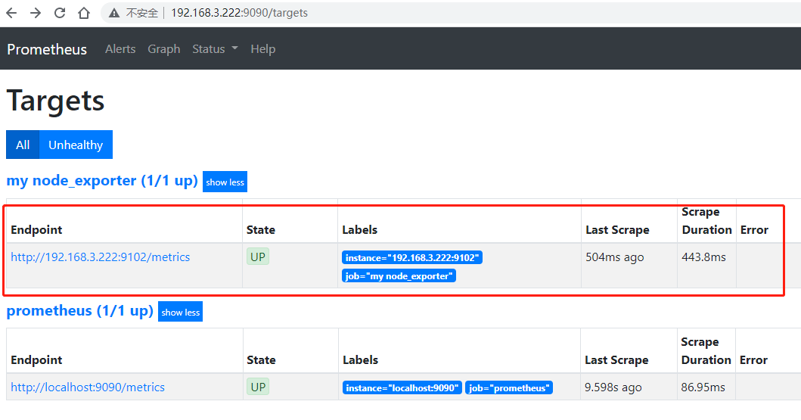The width and height of the screenshot is (801, 420).
Task: Click the 9.598s ago last scrape value
Action: (613, 387)
